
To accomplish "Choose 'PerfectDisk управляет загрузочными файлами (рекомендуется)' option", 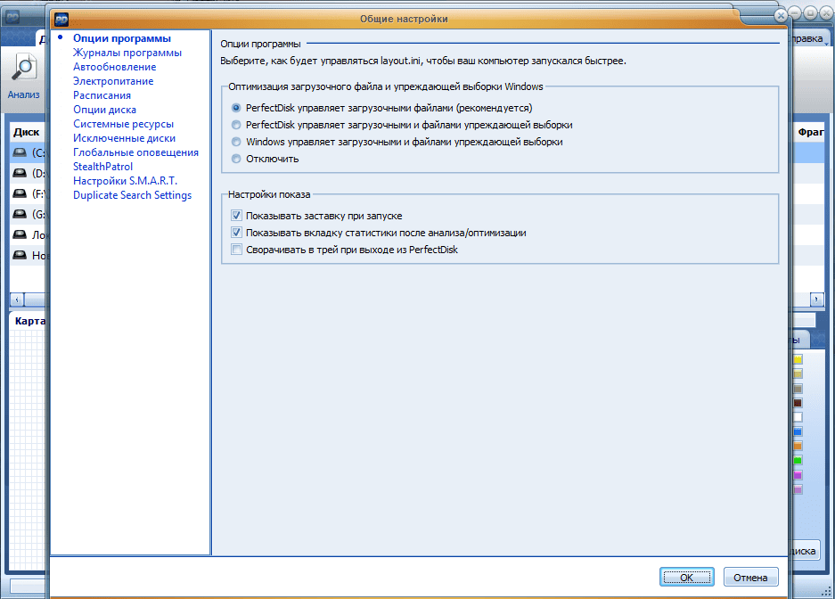I will (236, 108).
